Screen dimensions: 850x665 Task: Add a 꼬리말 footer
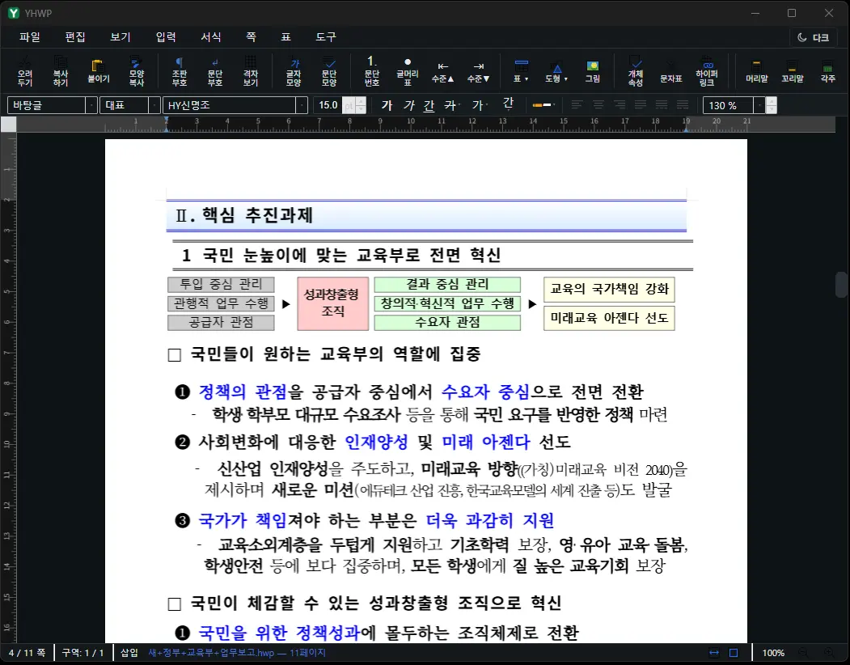pos(792,72)
